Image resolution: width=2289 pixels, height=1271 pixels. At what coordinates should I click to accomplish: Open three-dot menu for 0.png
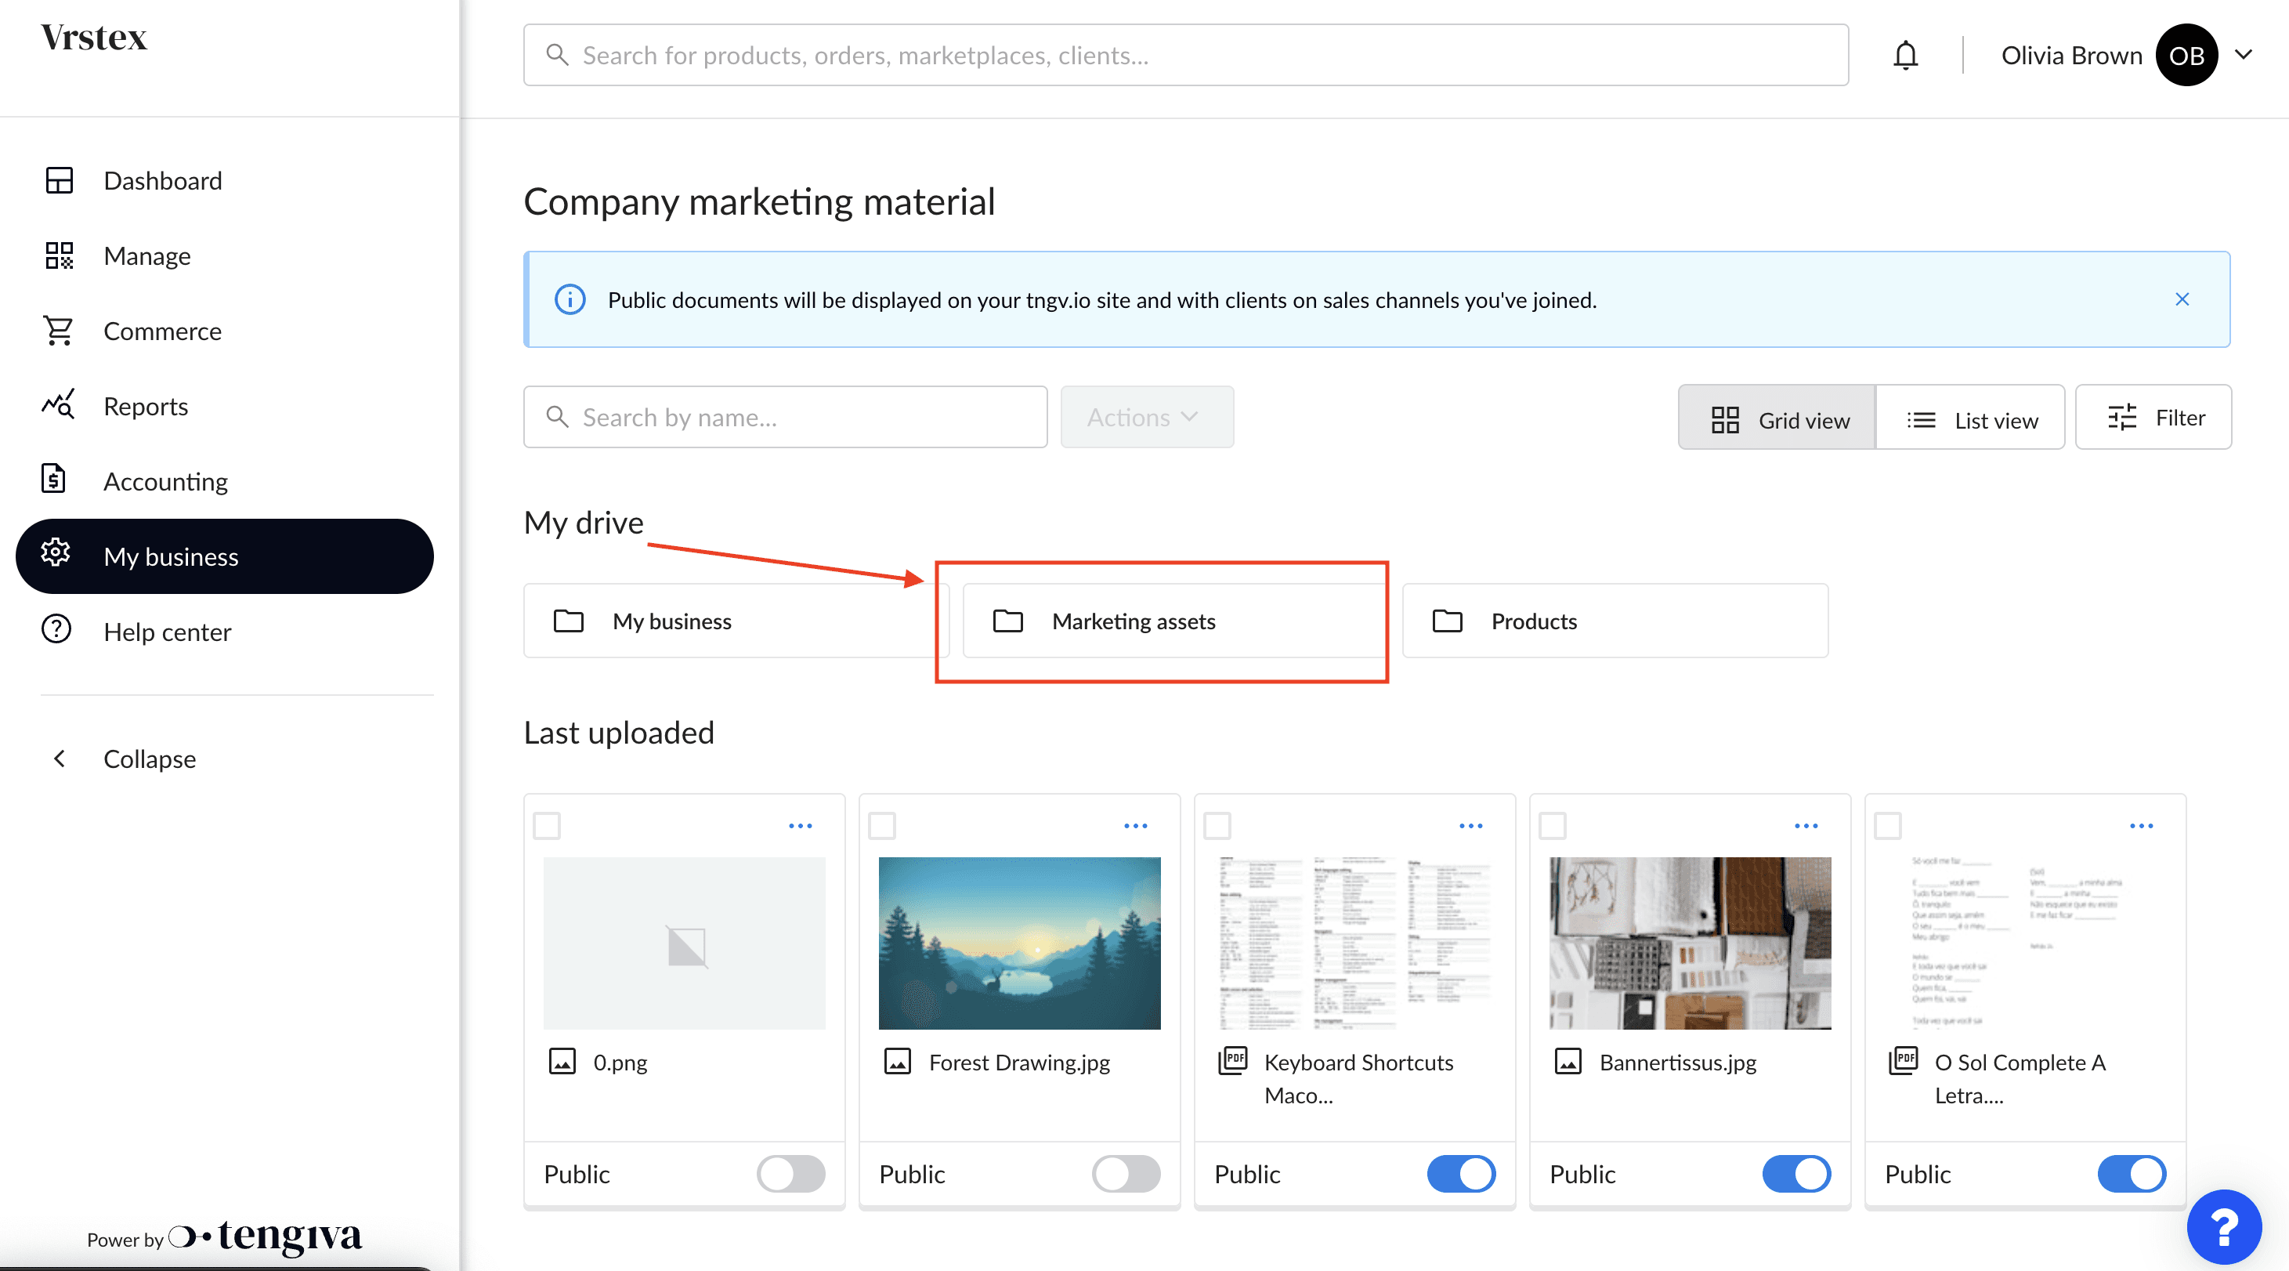(x=800, y=826)
